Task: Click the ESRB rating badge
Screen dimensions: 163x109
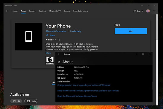Action: pyautogui.click(x=50, y=60)
